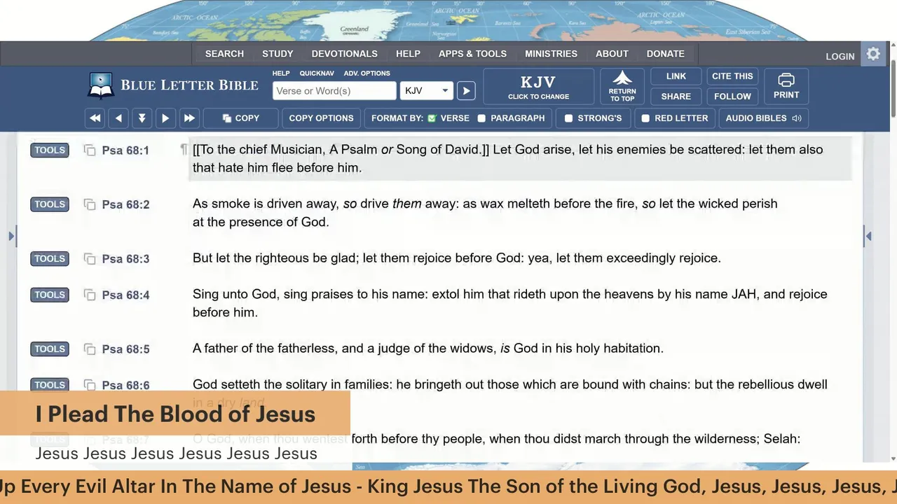Click copy icon beside Psa 68:4
This screenshot has width=897, height=504.
point(90,295)
